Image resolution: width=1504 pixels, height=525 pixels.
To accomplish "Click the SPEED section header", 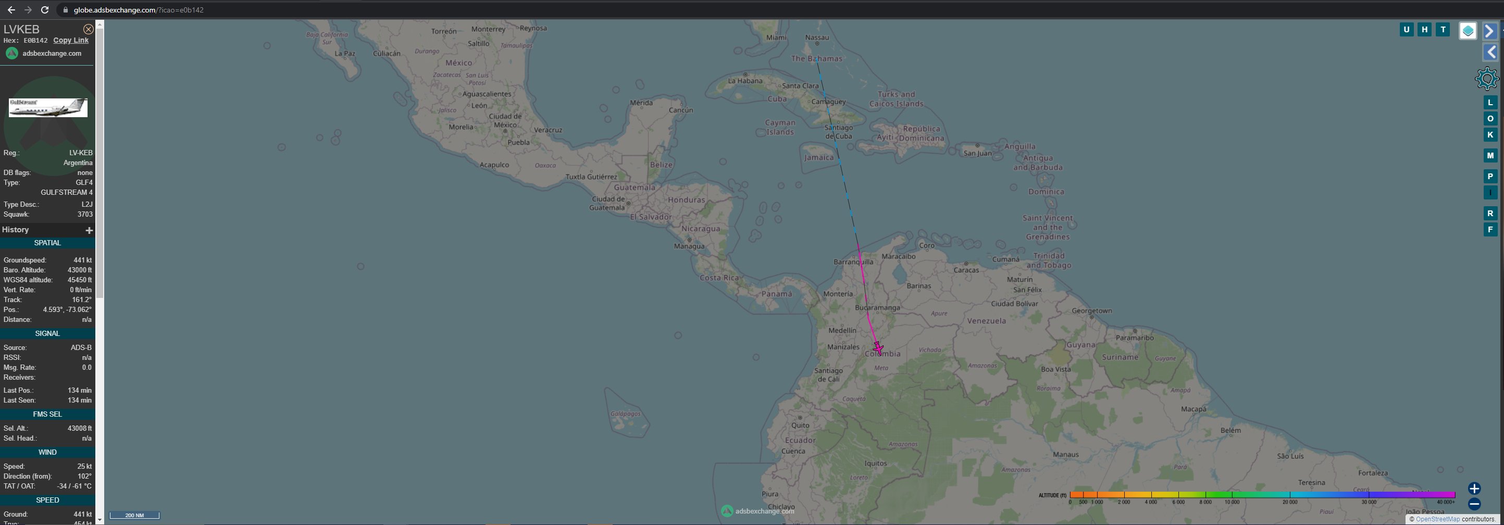I will click(x=47, y=500).
